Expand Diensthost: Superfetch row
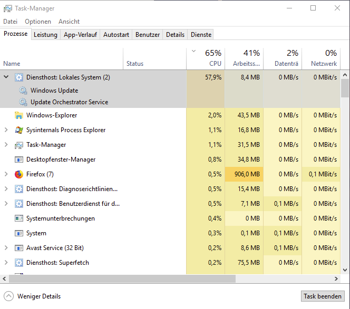 (x=6, y=262)
